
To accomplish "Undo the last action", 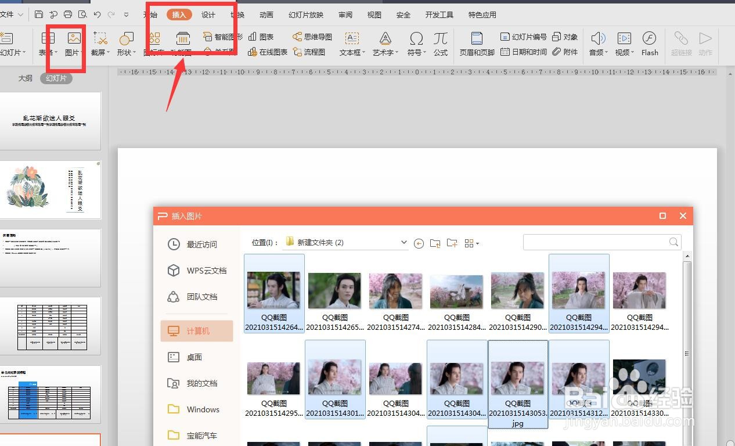I will tap(97, 15).
